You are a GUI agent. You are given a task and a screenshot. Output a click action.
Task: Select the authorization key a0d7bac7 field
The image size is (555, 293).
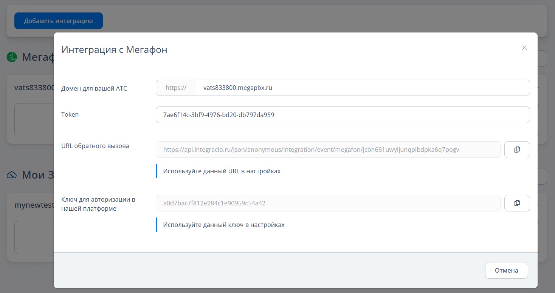pos(328,203)
